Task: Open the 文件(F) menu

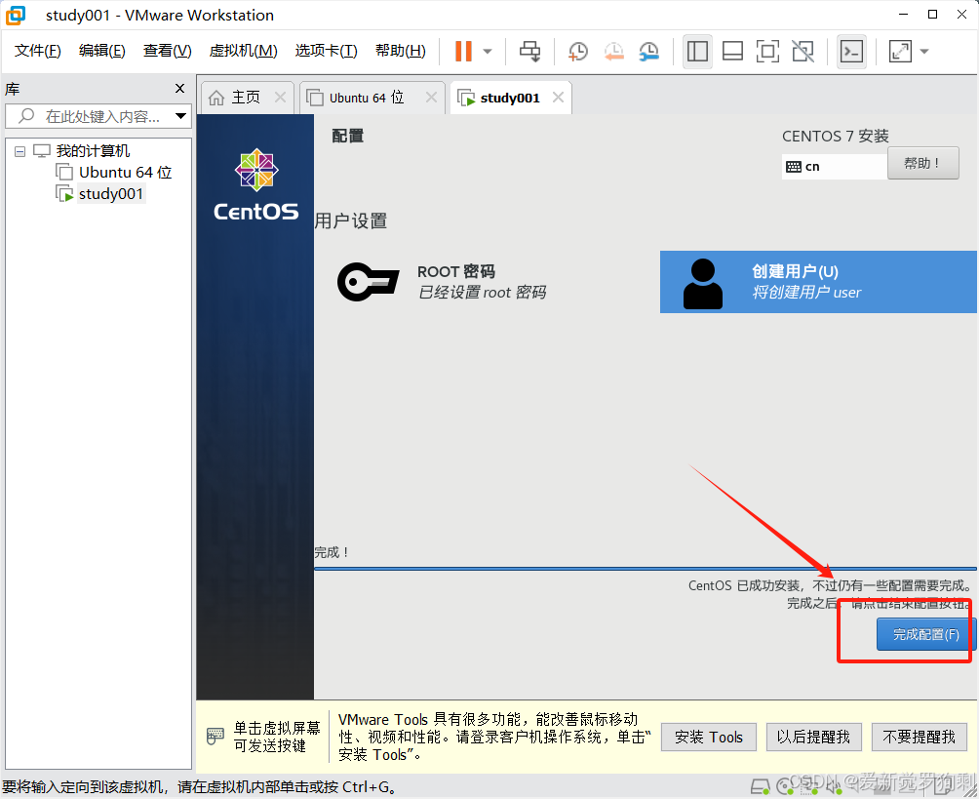Action: [37, 51]
